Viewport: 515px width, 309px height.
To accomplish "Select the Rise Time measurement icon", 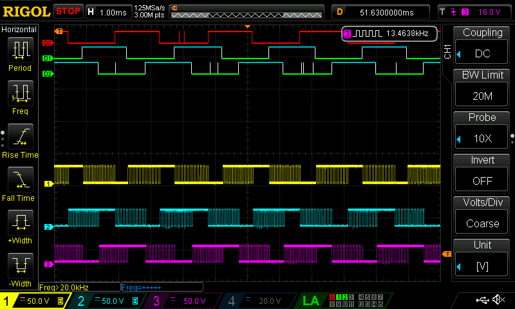I will (21, 136).
